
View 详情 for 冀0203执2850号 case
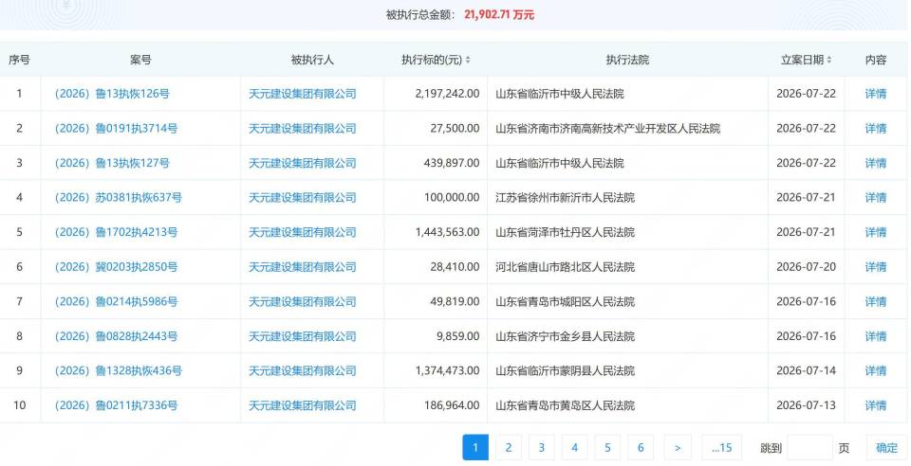876,266
